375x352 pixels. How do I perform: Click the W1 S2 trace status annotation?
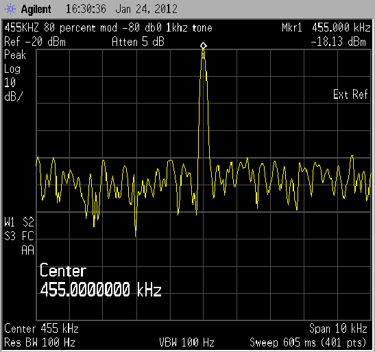(19, 222)
